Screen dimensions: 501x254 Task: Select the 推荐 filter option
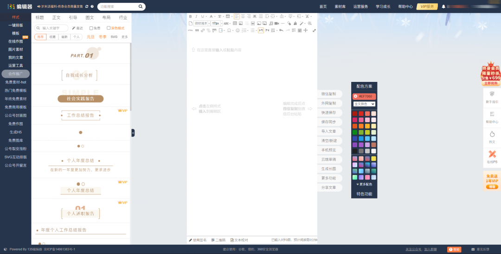40,37
